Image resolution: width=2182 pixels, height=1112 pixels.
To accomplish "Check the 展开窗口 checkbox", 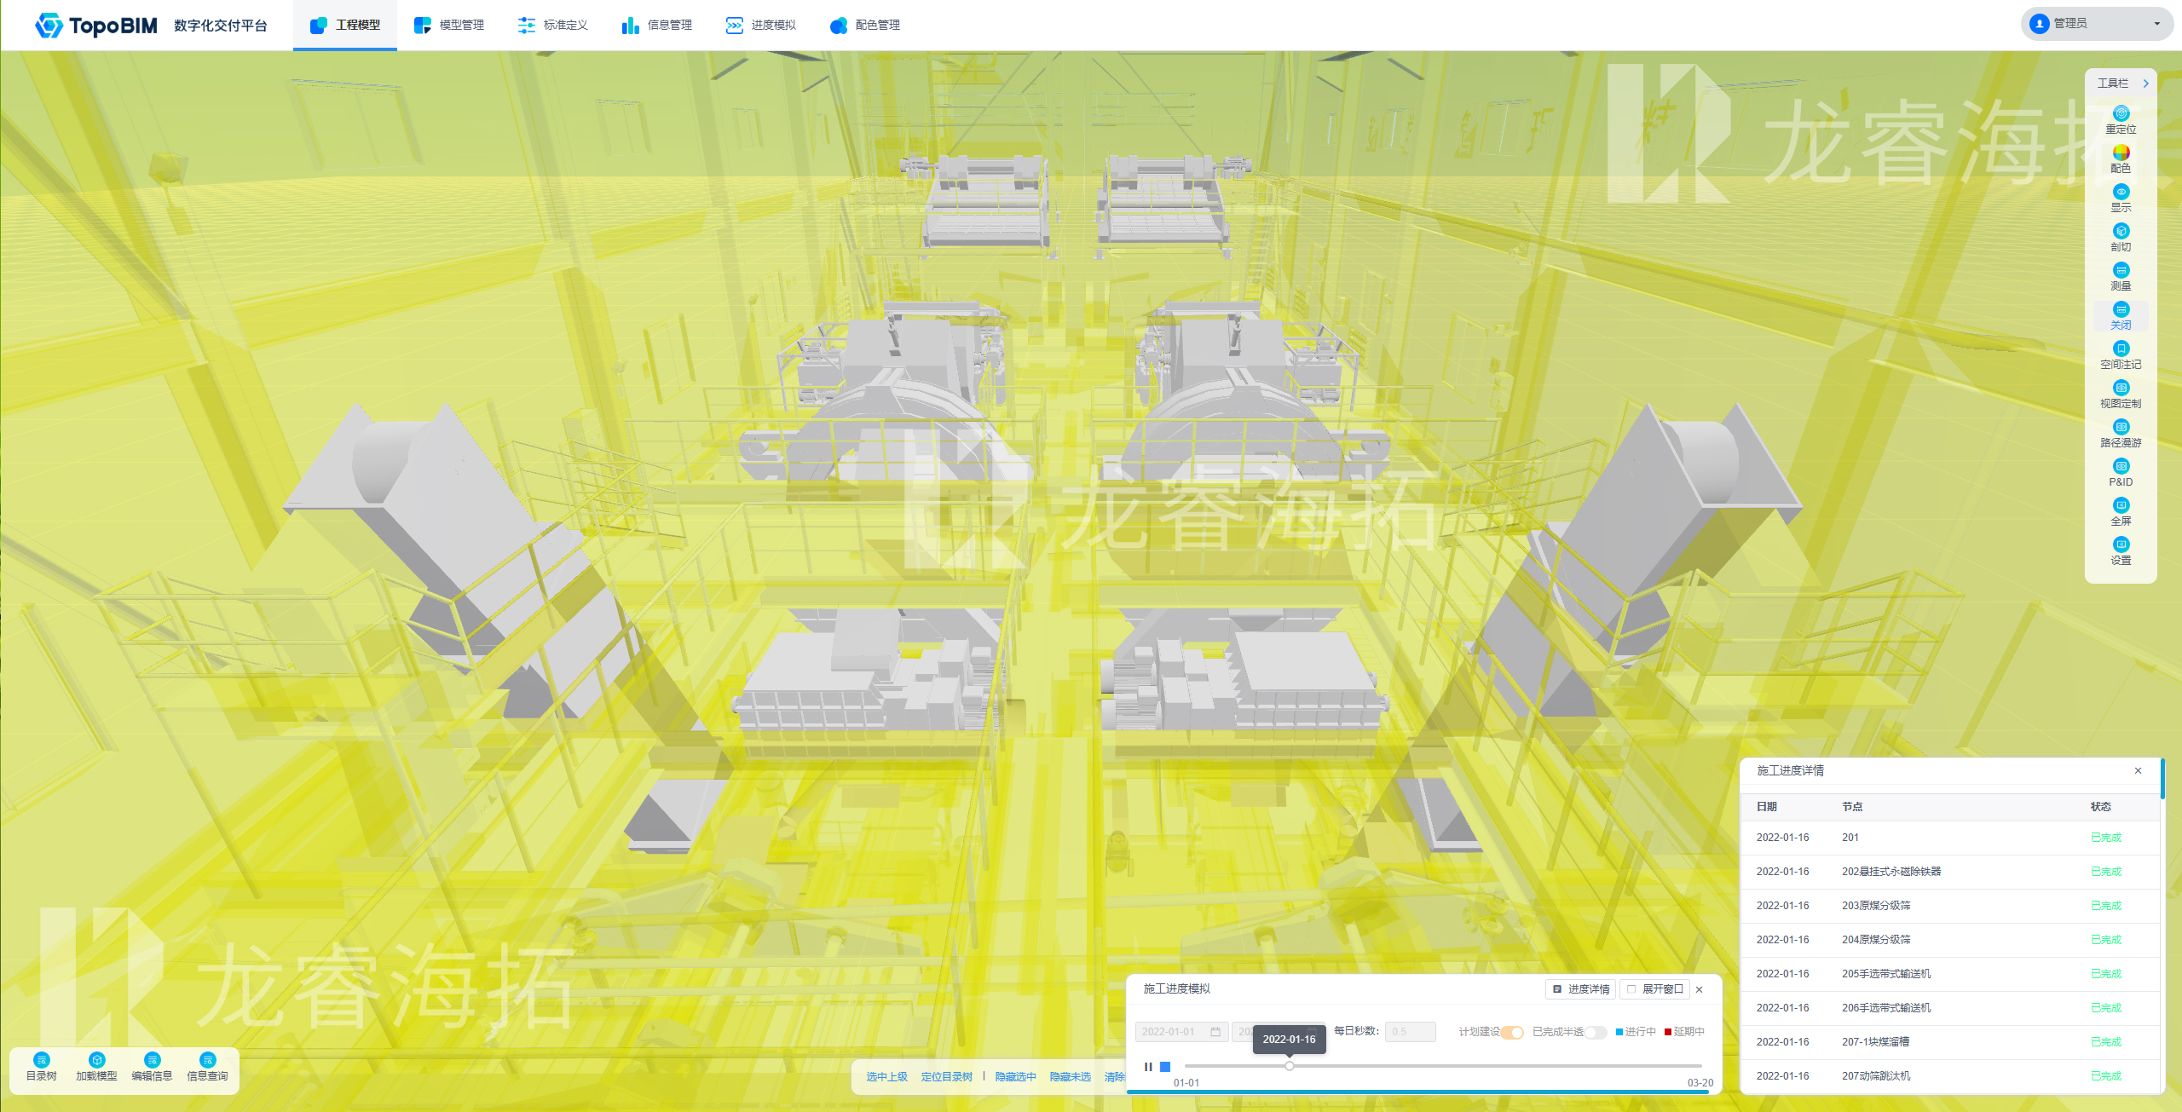I will 1631,989.
